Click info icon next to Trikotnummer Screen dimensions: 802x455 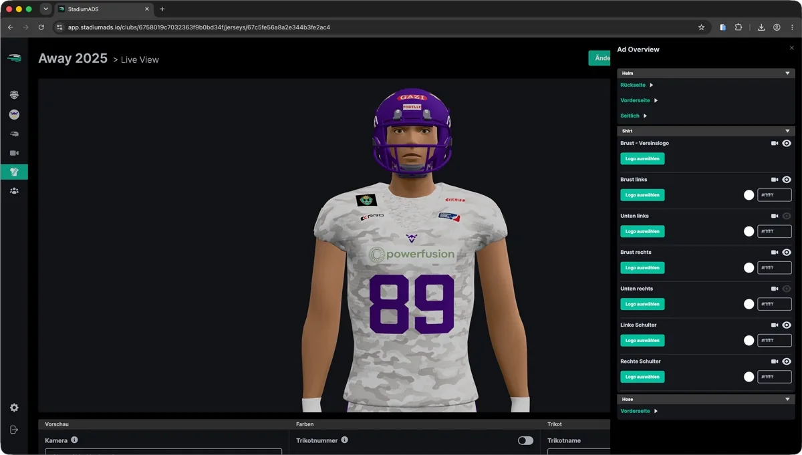(344, 440)
